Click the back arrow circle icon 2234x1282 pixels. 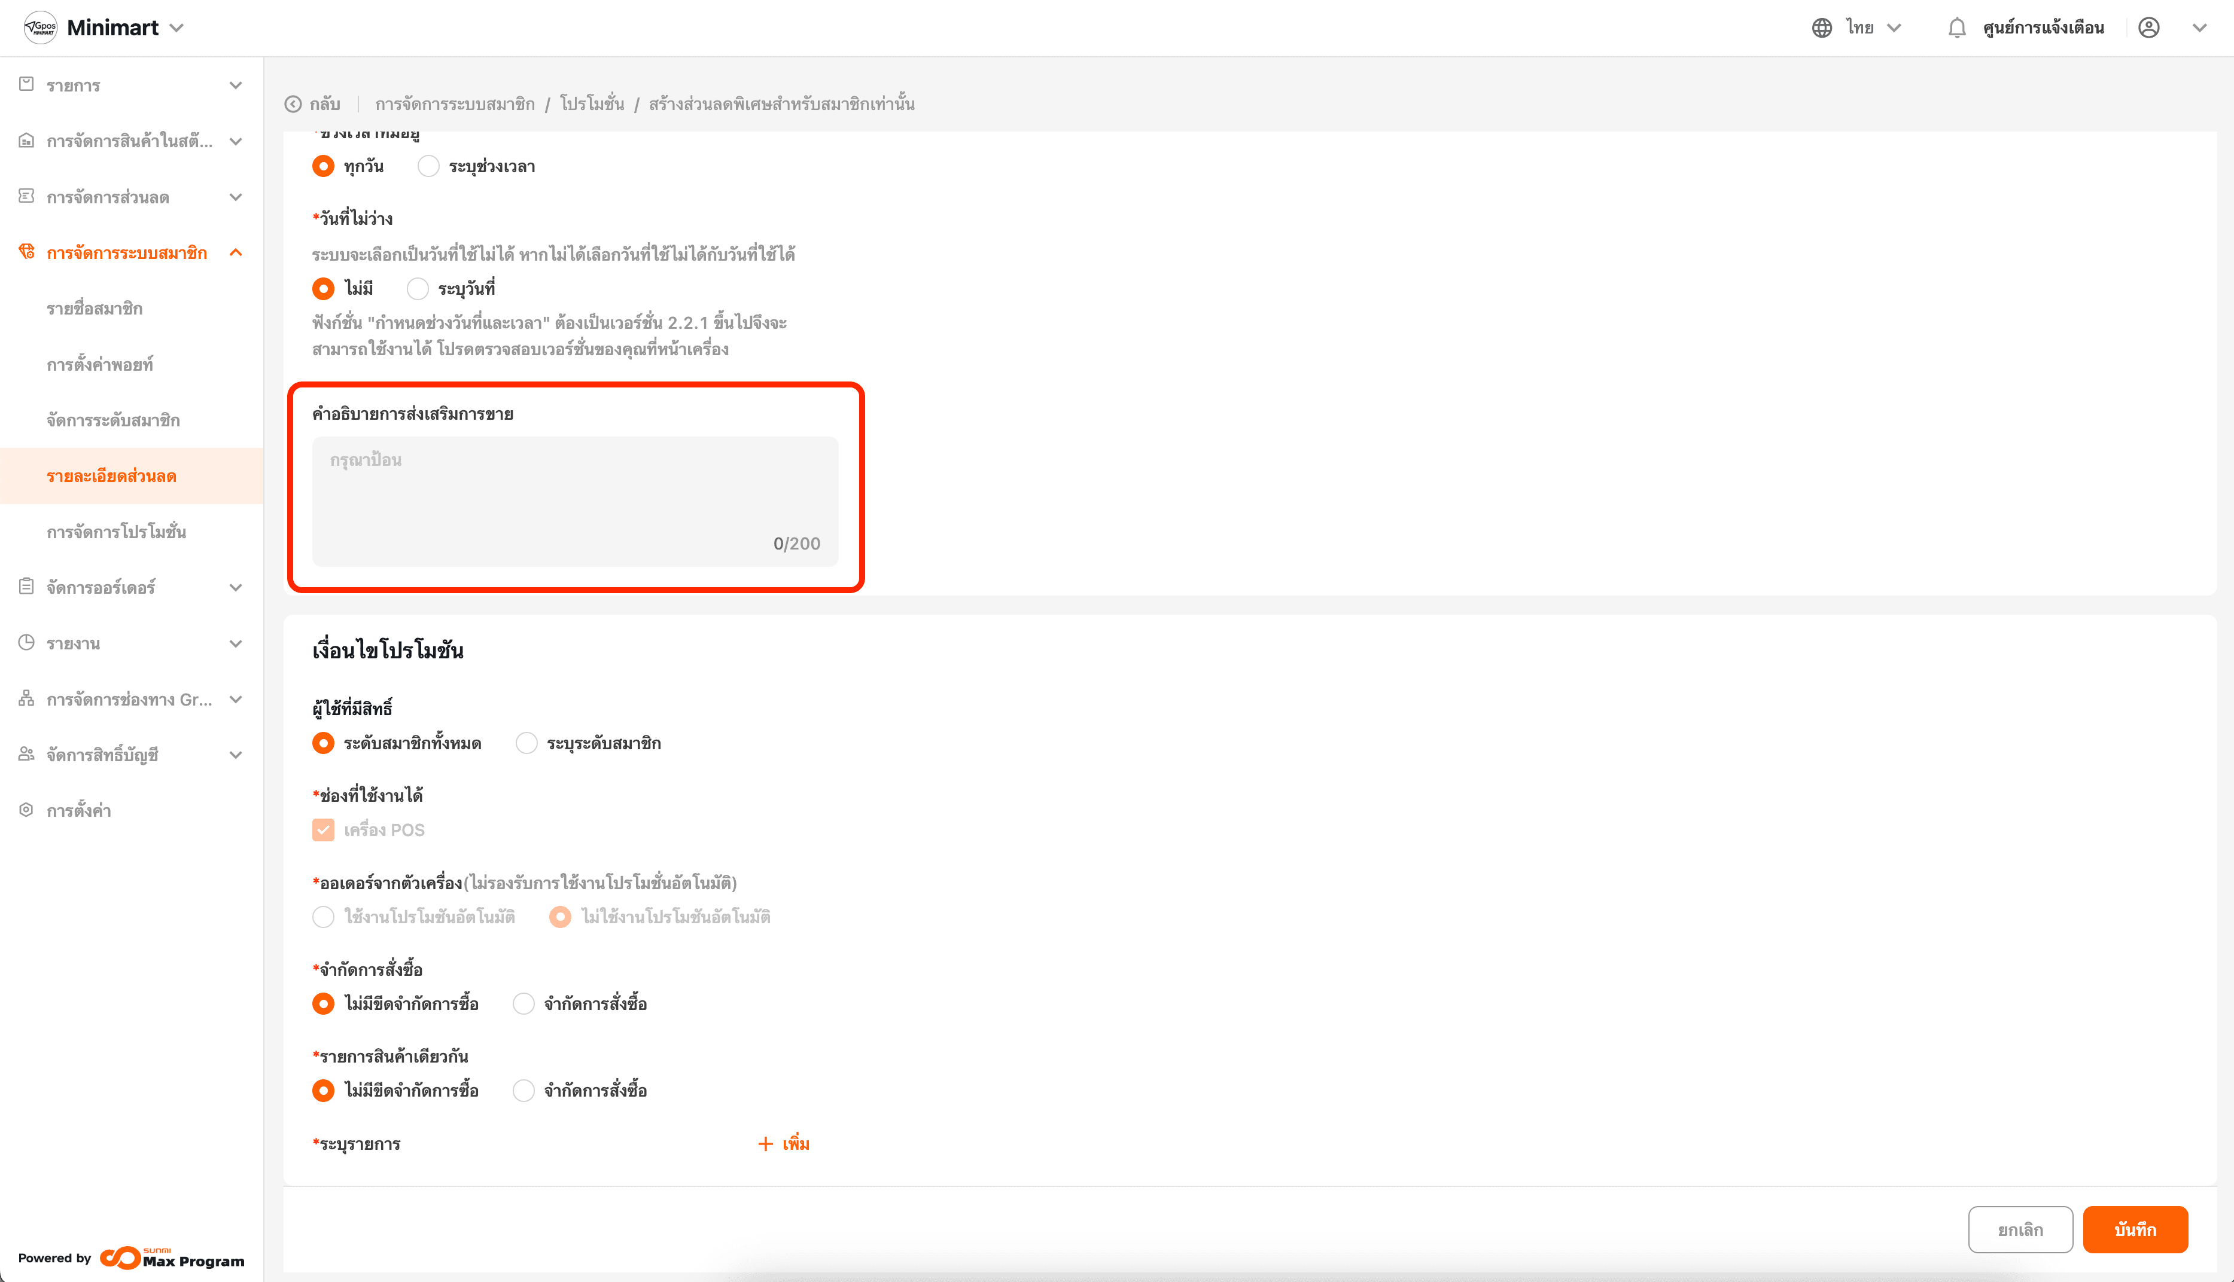click(x=293, y=104)
